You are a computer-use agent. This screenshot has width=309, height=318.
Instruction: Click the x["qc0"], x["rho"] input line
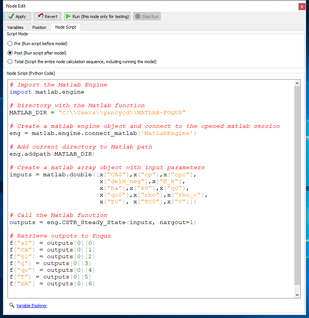tap(154, 195)
